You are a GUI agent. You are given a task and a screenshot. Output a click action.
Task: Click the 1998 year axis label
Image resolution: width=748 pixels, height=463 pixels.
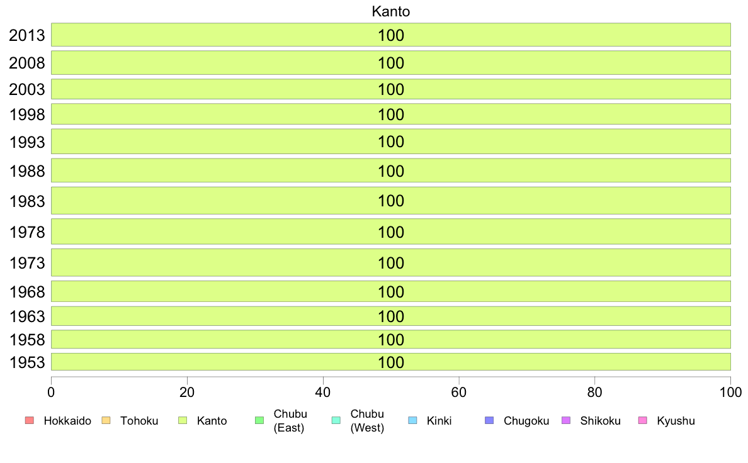[x=27, y=114]
